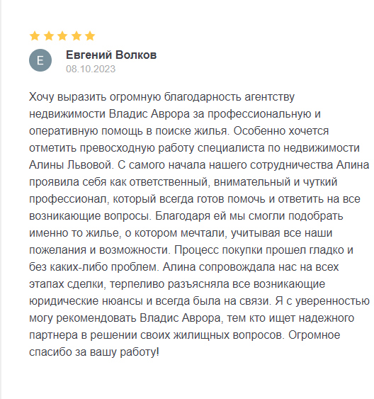Click the word 'партнера' in the text
This screenshot has height=399, width=374.
click(53, 335)
